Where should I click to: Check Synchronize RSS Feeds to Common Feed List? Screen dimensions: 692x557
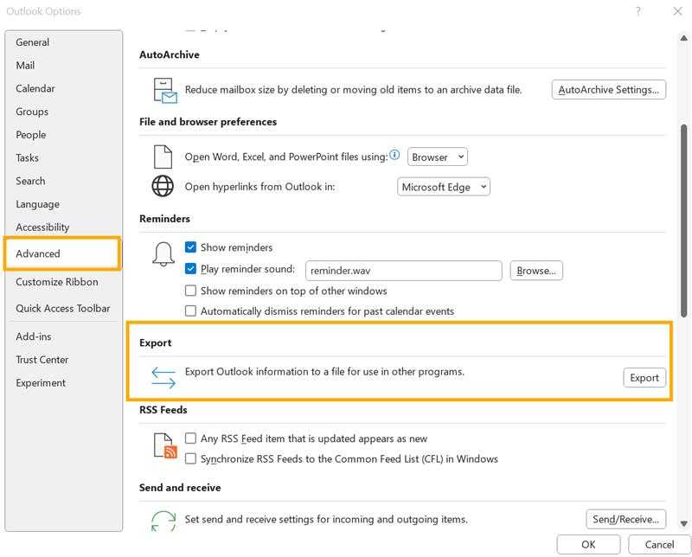[x=190, y=459]
